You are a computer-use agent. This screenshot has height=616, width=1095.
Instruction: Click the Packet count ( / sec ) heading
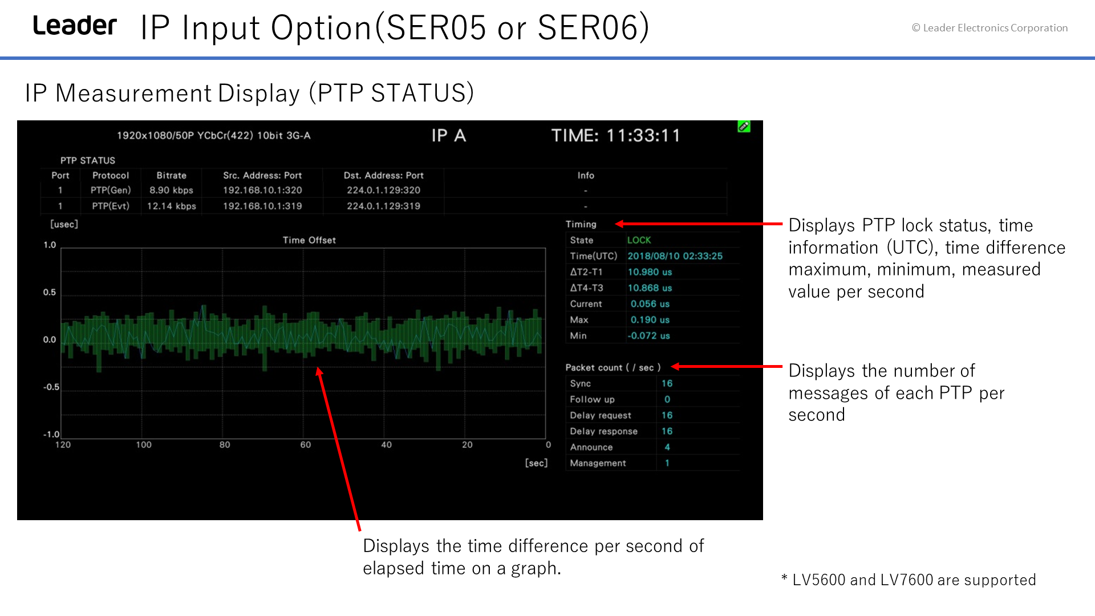613,368
